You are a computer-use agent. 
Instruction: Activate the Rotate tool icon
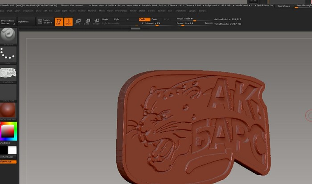[x=96, y=21]
